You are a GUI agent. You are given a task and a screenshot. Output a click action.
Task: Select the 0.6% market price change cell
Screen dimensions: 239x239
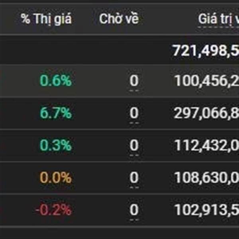[56, 80]
